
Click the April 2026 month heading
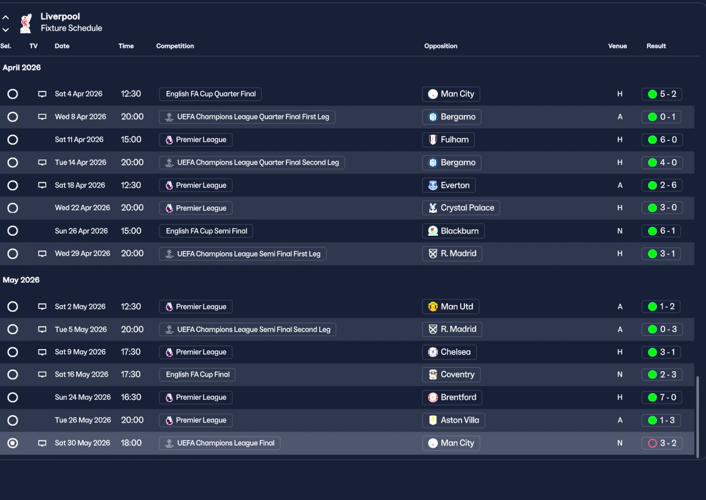pyautogui.click(x=22, y=68)
